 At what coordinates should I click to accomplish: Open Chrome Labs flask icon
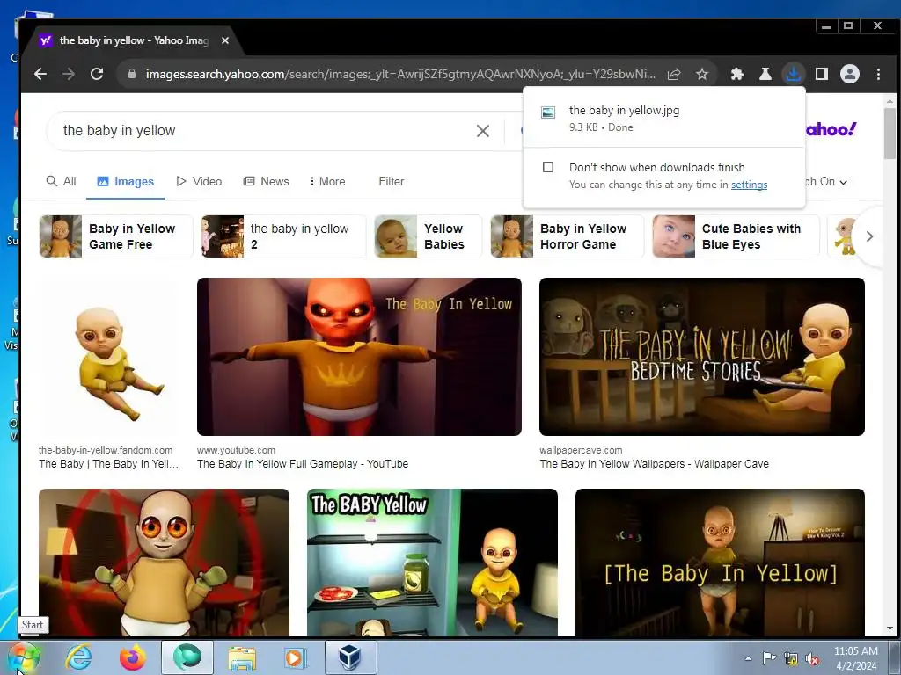pos(765,74)
